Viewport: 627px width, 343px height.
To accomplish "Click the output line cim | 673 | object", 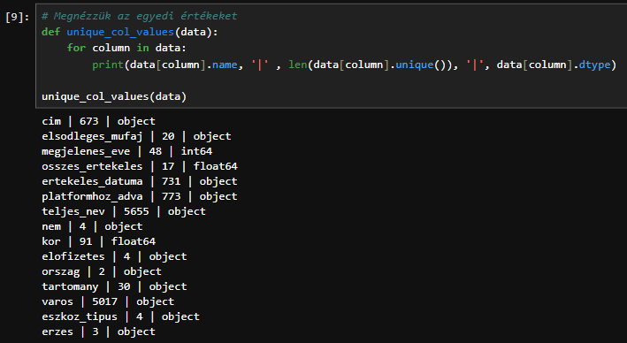I will pyautogui.click(x=98, y=121).
